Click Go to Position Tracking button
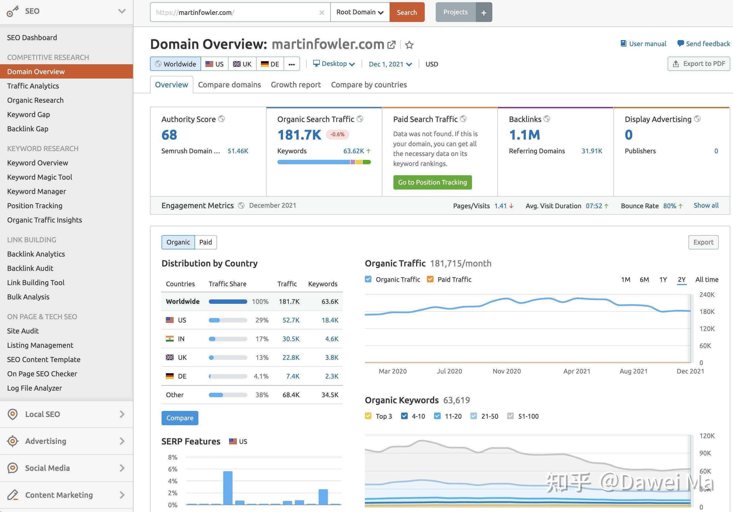The height and width of the screenshot is (512, 733). click(432, 182)
